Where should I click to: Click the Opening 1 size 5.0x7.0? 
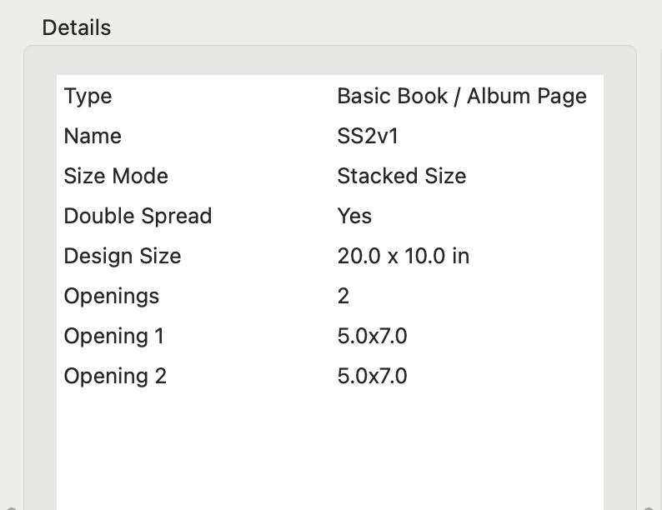click(372, 336)
